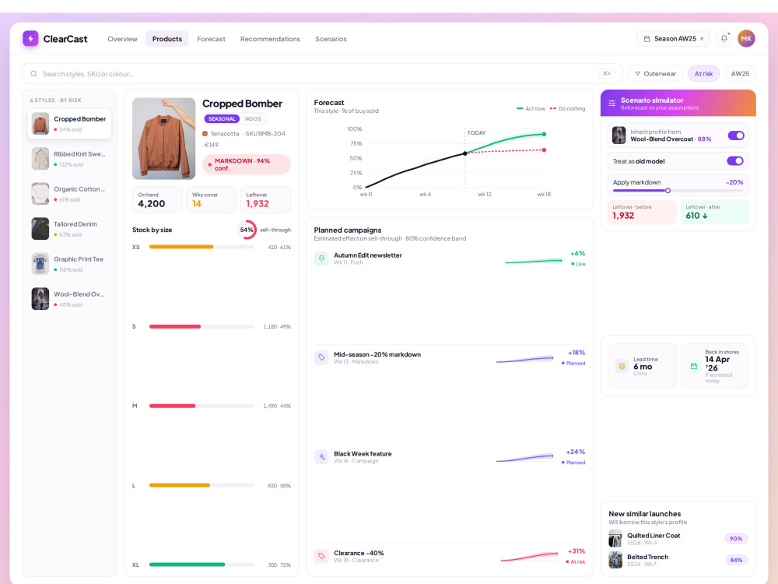Image resolution: width=778 pixels, height=584 pixels.
Task: Select Ribbed Knit Sweater in styles list
Action: click(69, 159)
